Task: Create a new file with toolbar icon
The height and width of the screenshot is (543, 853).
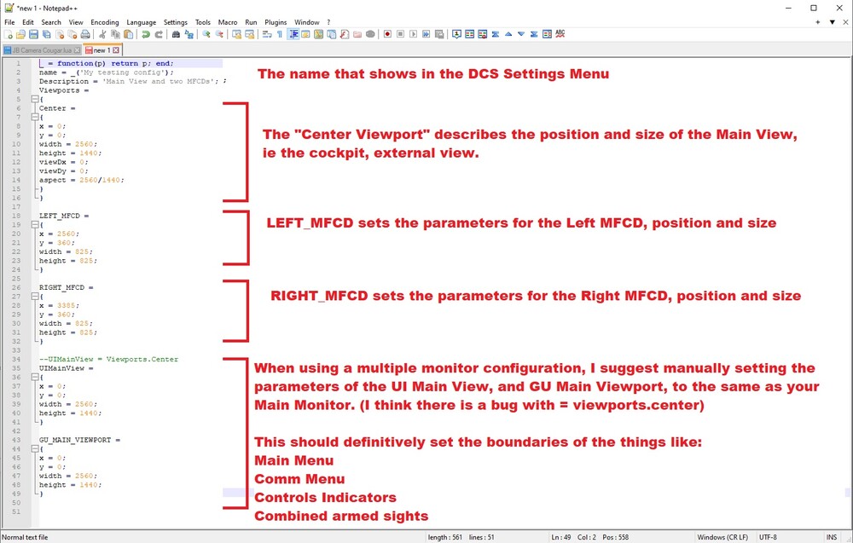Action: click(x=8, y=34)
